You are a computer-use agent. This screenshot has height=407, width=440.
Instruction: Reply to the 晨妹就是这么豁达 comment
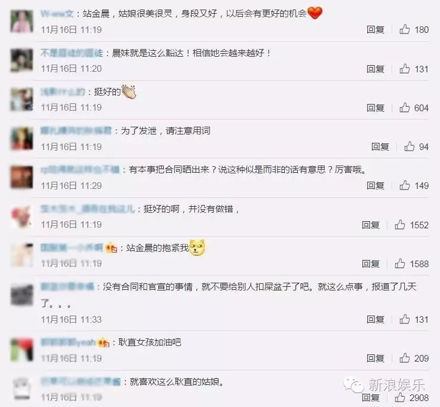pos(375,69)
